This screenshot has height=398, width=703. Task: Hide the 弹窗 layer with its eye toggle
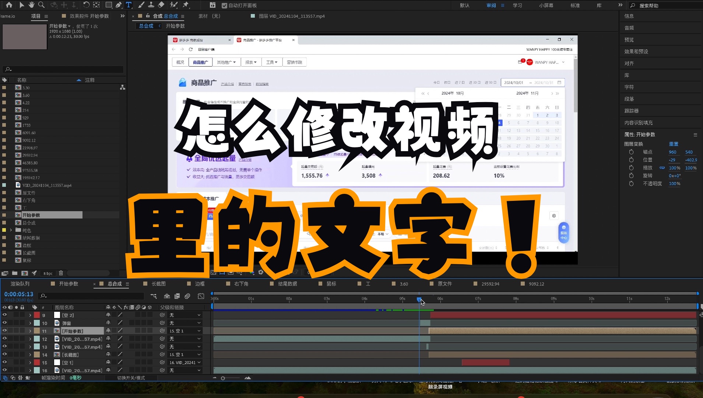[5, 323]
